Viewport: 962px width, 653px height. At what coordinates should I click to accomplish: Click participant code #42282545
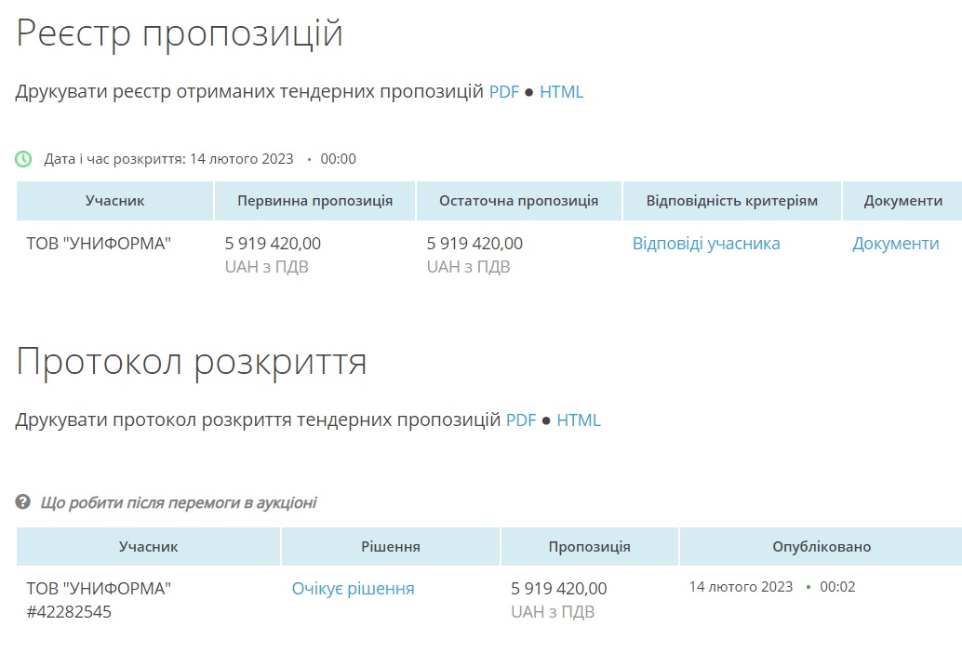point(69,612)
